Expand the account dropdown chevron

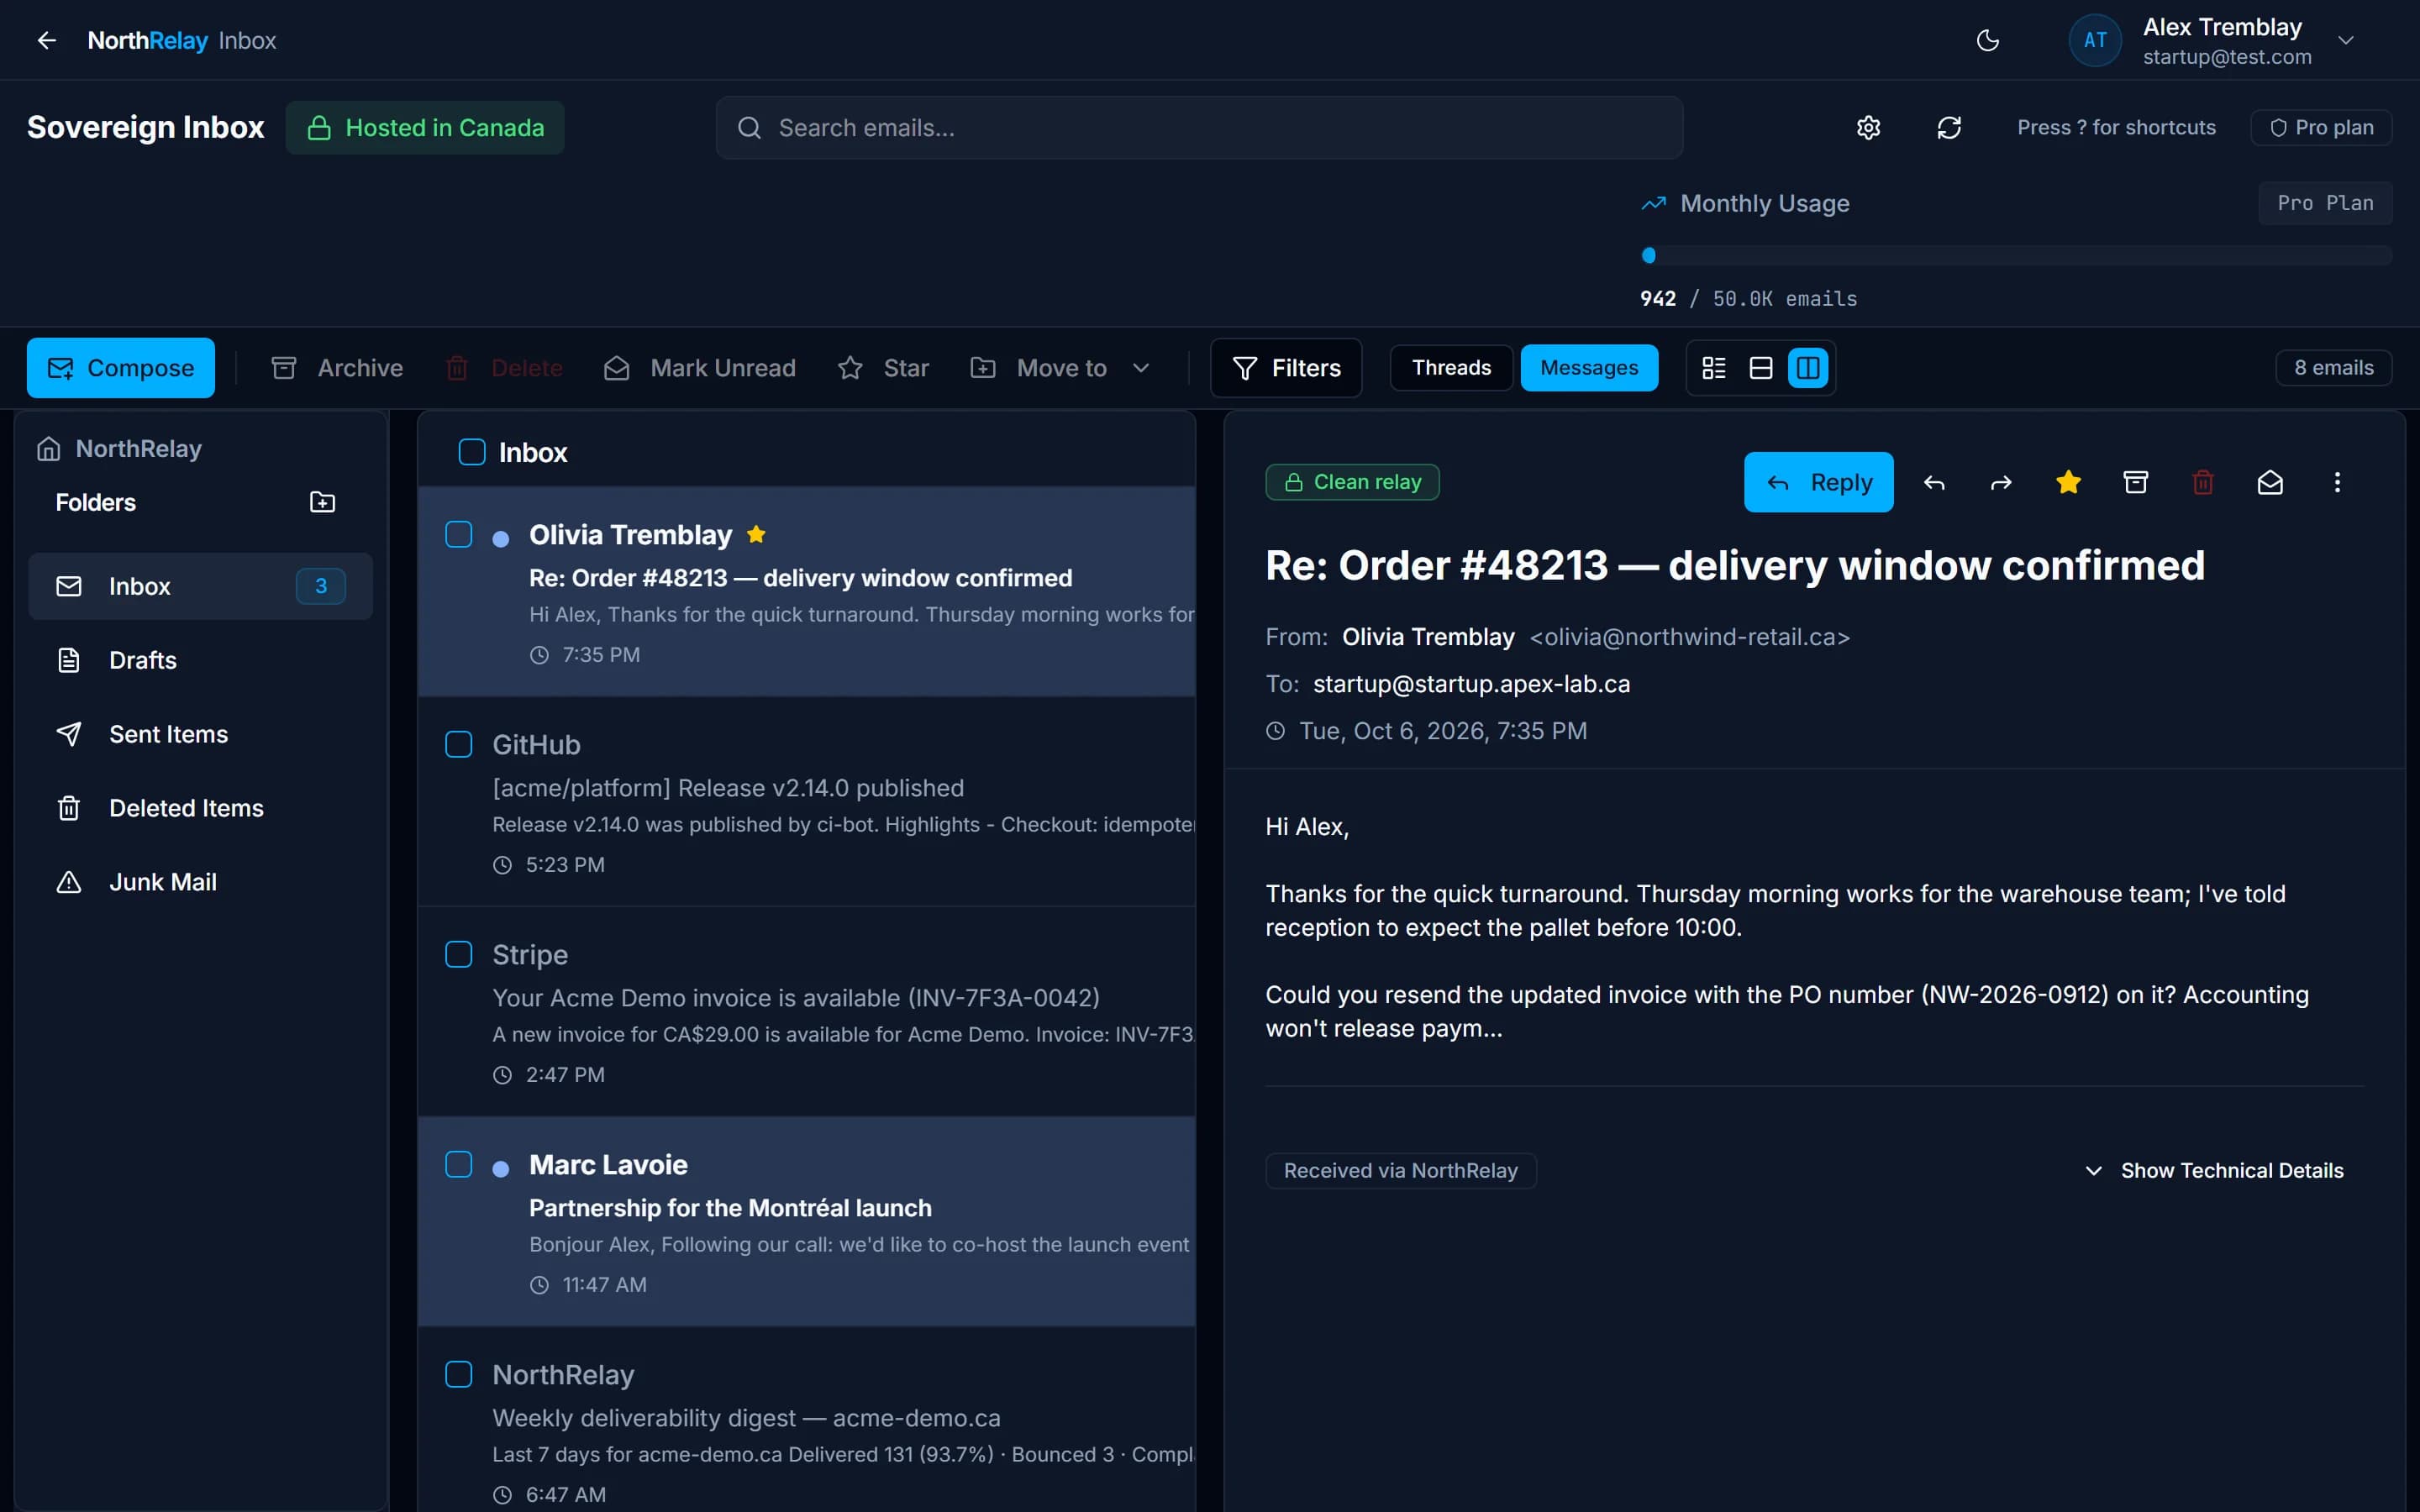2346,40
